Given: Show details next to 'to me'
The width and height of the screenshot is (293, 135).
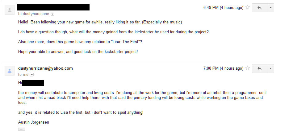Looking at the screenshot, I should click(x=32, y=75).
